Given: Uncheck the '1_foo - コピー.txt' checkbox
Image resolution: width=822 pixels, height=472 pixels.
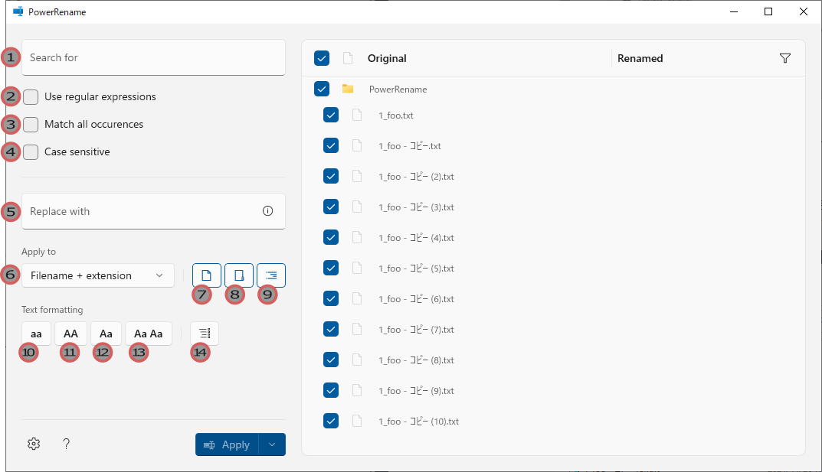Looking at the screenshot, I should pyautogui.click(x=331, y=145).
